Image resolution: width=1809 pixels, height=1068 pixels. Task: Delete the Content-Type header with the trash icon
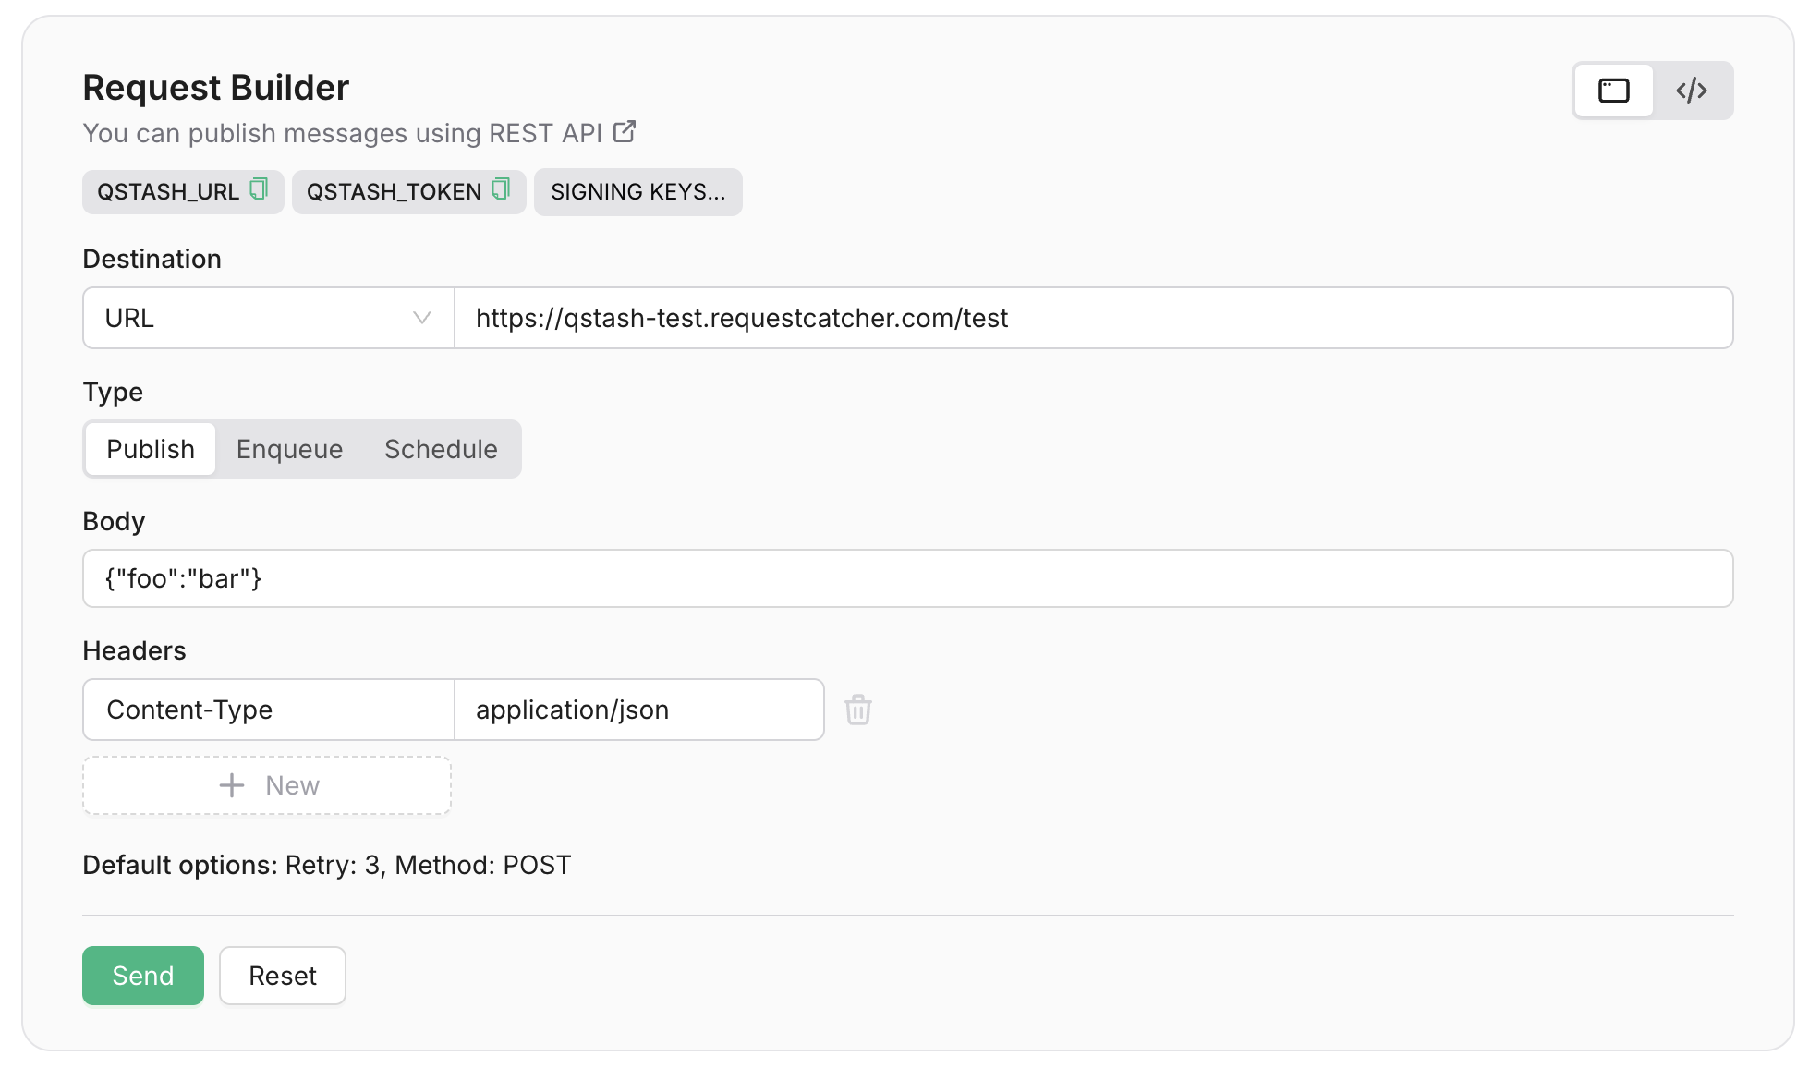pos(857,710)
